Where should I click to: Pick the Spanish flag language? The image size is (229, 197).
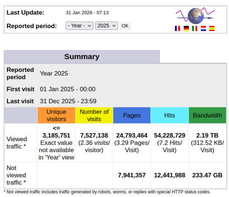(212, 28)
